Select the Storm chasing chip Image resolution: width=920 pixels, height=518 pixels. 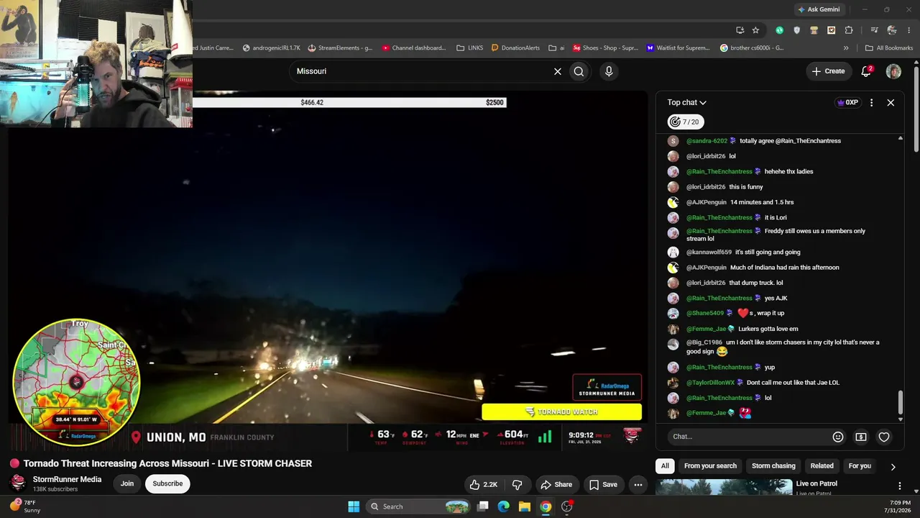773,466
